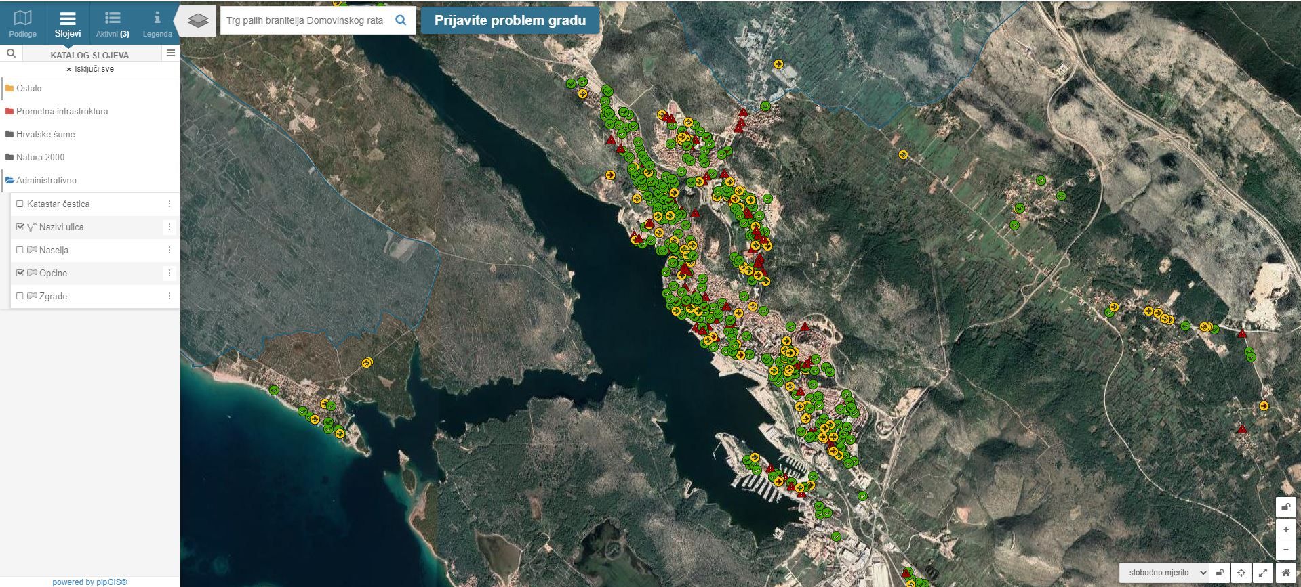Screen dimensions: 1301x587
Task: Uncheck the Nazivi ulica layer
Action: (20, 227)
